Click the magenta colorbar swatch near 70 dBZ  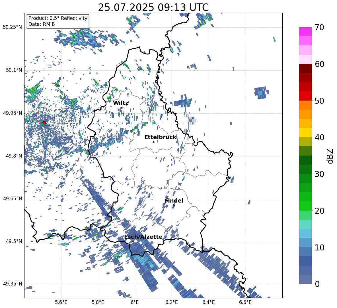tap(305, 32)
